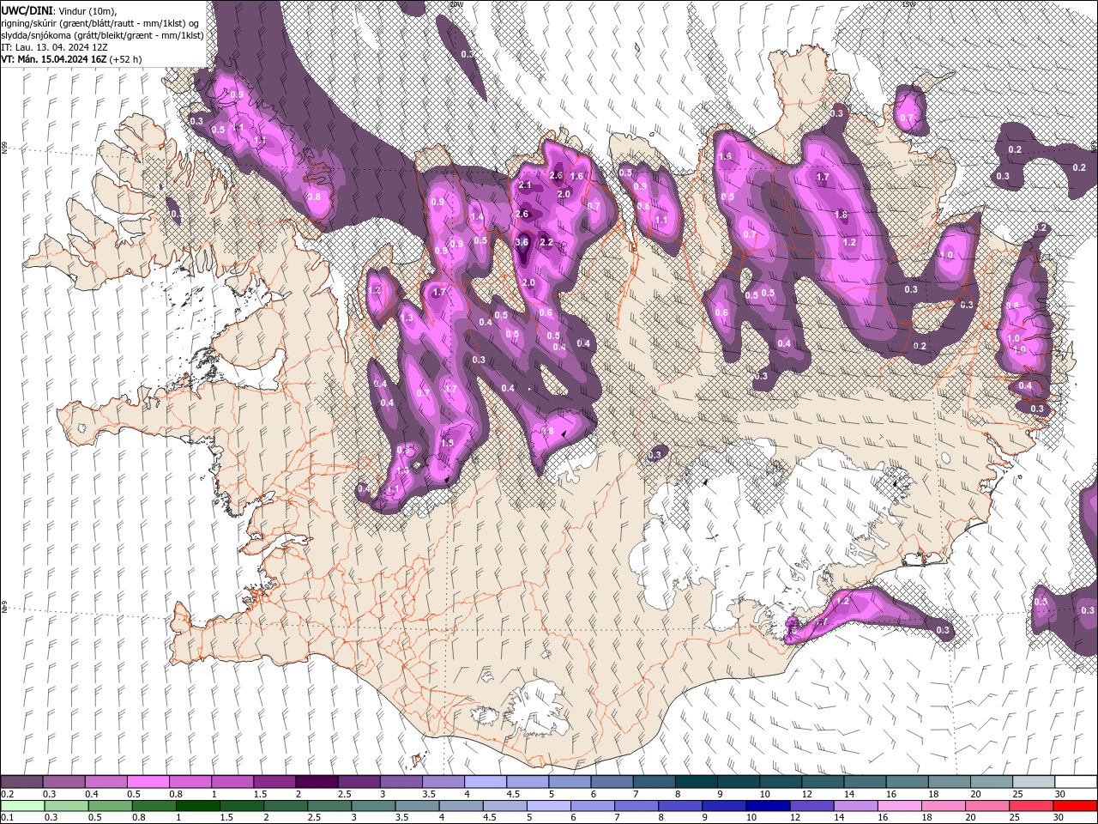Pick bottom-row legend swatch starting at 20
Viewport: 1098px width, 824px height.
pyautogui.click(x=987, y=805)
